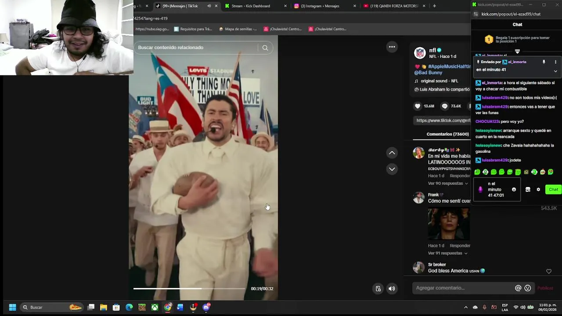Insert a mention with the @ icon
562x316 pixels.
tap(518, 288)
